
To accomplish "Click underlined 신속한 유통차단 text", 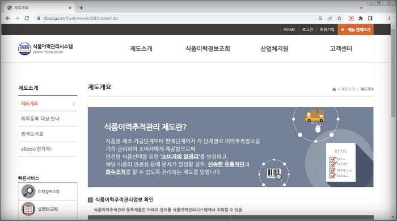I will [x=226, y=164].
